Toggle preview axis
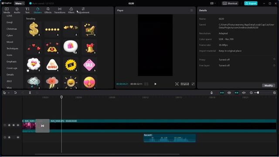Image resolution: width=279 pixels, height=157 pixels. (244, 92)
